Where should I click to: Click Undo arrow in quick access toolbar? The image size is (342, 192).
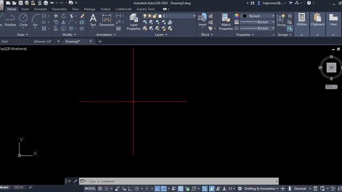[x=52, y=3]
